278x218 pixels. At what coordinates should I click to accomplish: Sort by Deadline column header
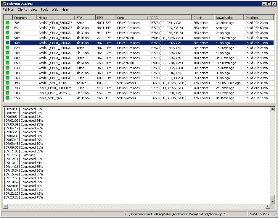click(259, 18)
